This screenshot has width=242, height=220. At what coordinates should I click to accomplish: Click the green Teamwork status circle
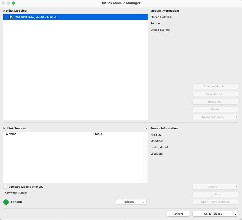pyautogui.click(x=6, y=202)
